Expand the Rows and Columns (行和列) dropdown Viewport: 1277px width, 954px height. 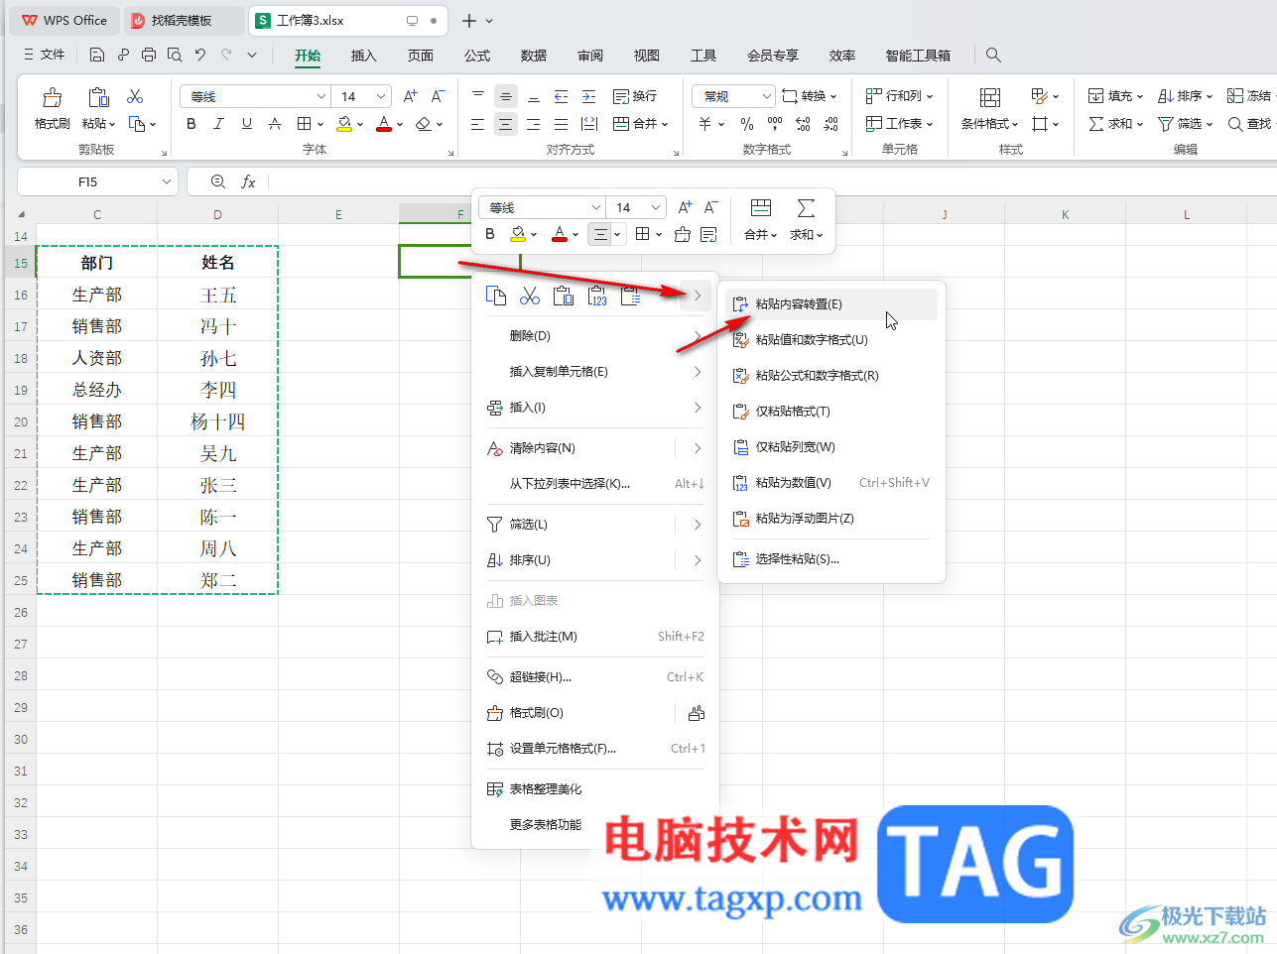click(900, 96)
